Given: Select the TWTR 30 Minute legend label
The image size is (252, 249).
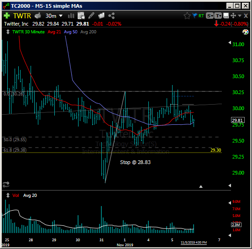Looking at the screenshot, I should pos(28,32).
